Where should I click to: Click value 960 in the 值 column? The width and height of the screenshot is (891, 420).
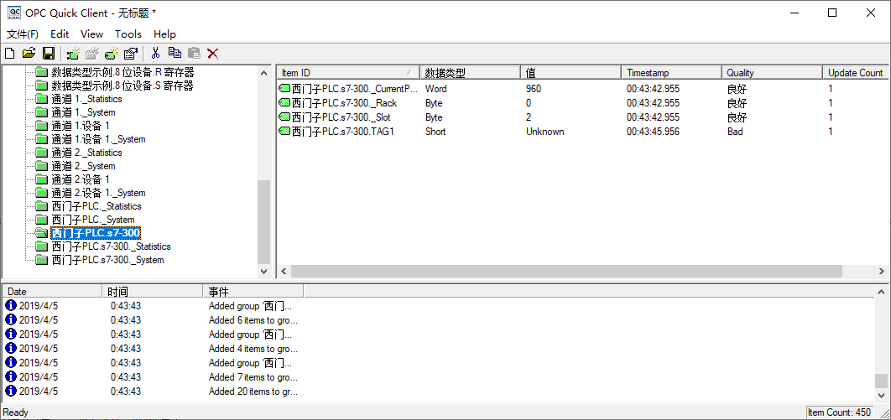click(534, 89)
